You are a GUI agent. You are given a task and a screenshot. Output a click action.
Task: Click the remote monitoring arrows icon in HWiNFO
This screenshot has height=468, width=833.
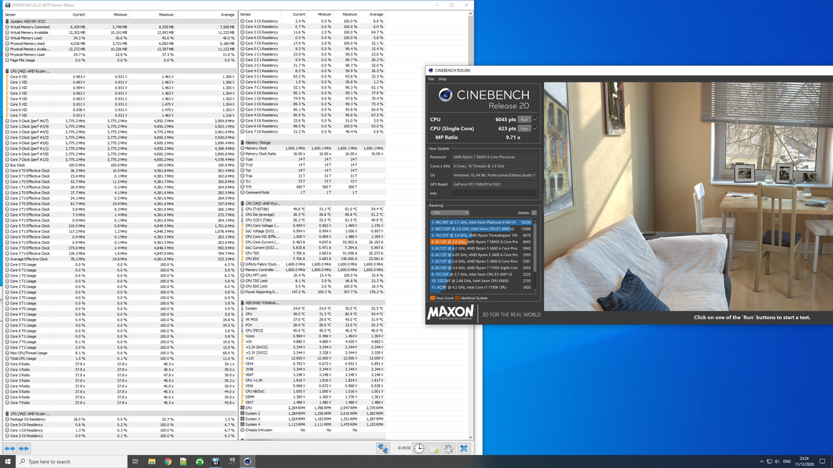click(383, 448)
